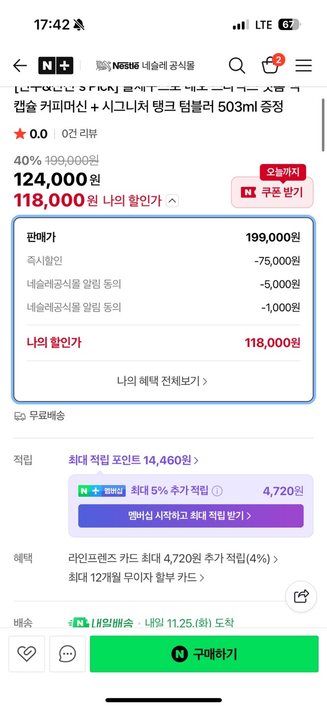Collapse the 나의 할인가 details chevron
327x709 pixels.
click(x=172, y=200)
